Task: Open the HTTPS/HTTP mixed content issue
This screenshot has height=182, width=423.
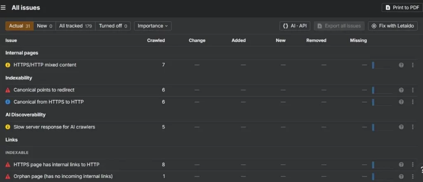Action: pos(45,65)
